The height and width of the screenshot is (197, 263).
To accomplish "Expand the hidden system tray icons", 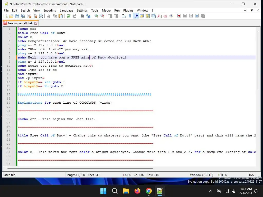I will click(211, 191).
